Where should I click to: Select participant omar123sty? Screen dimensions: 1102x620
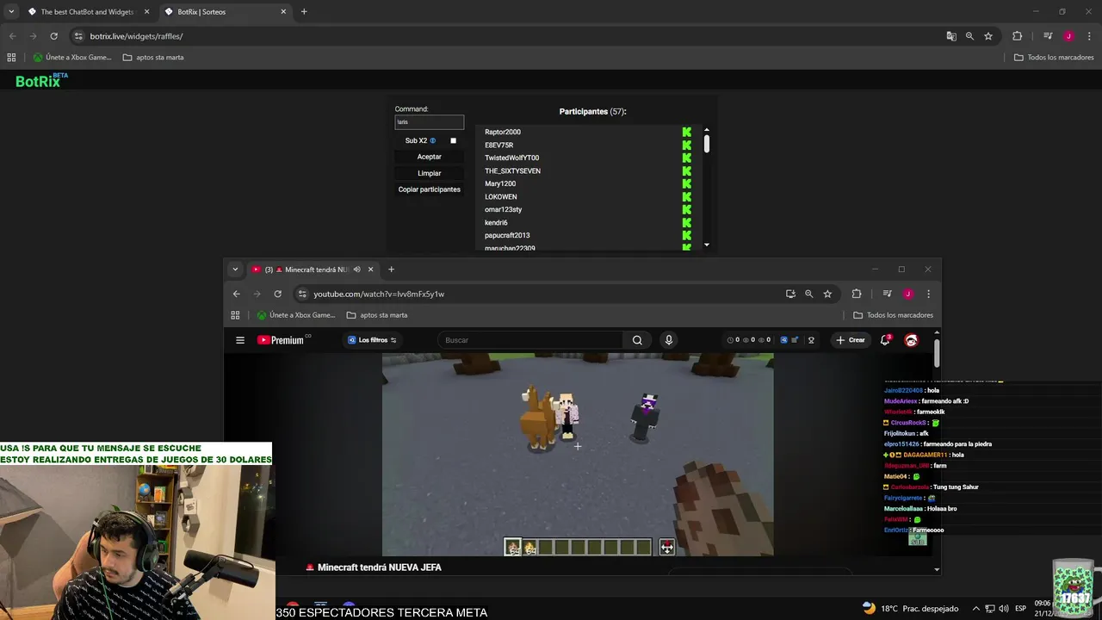pyautogui.click(x=504, y=209)
